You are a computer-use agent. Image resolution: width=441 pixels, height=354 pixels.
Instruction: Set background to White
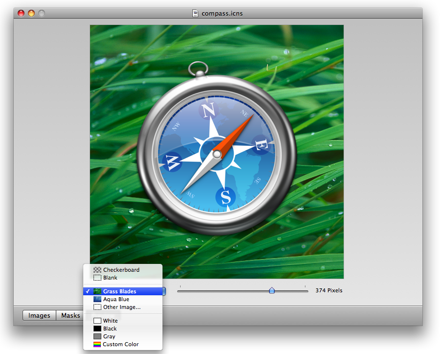click(123, 321)
